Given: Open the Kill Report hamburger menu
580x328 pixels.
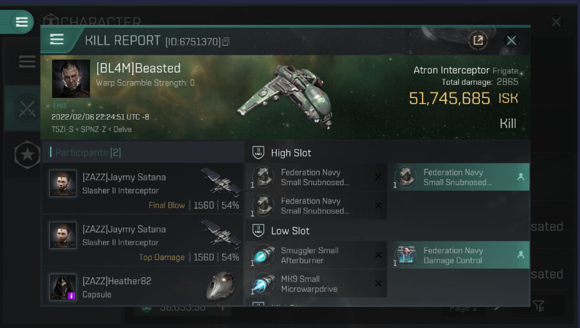Looking at the screenshot, I should pos(57,40).
